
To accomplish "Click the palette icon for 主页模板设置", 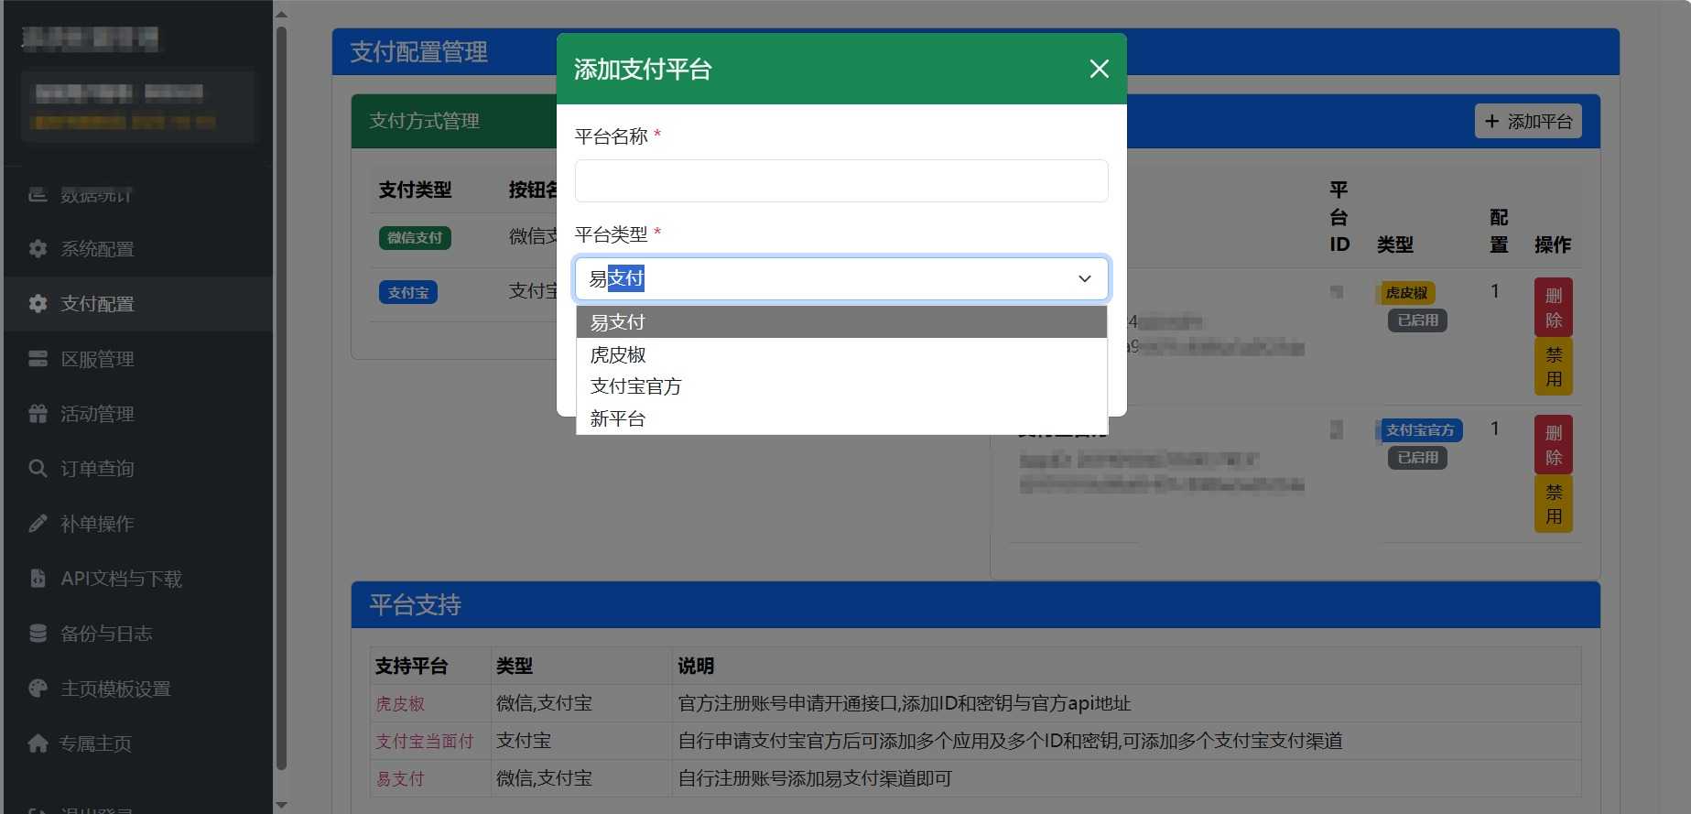I will point(38,689).
